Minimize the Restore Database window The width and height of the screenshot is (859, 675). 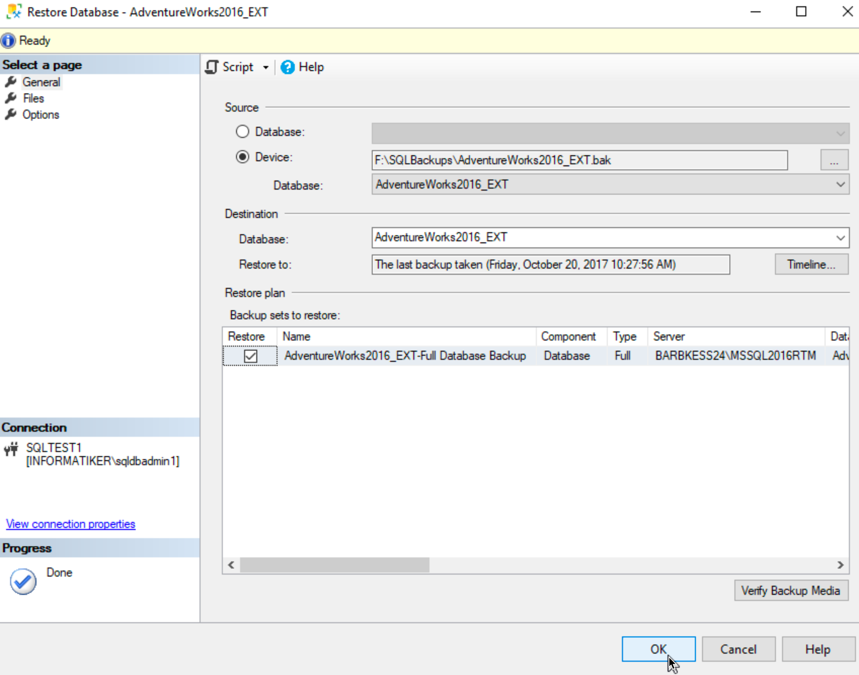click(x=756, y=11)
